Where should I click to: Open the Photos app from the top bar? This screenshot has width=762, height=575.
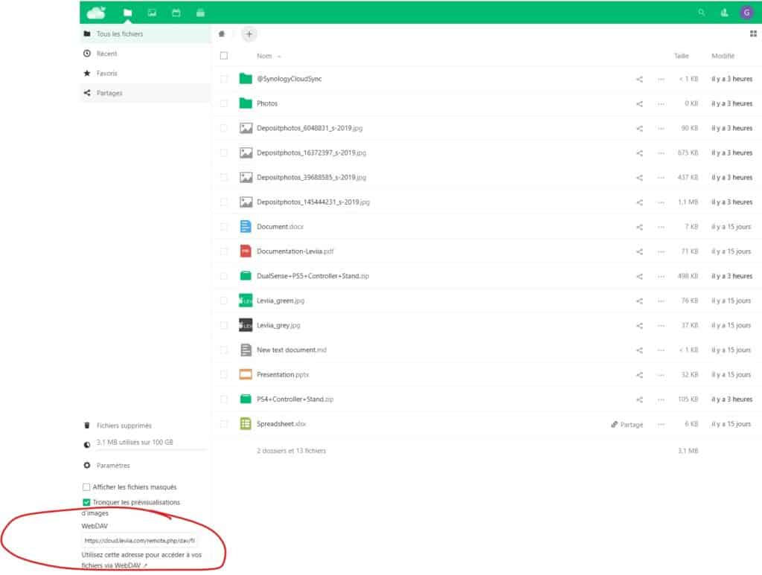coord(151,13)
